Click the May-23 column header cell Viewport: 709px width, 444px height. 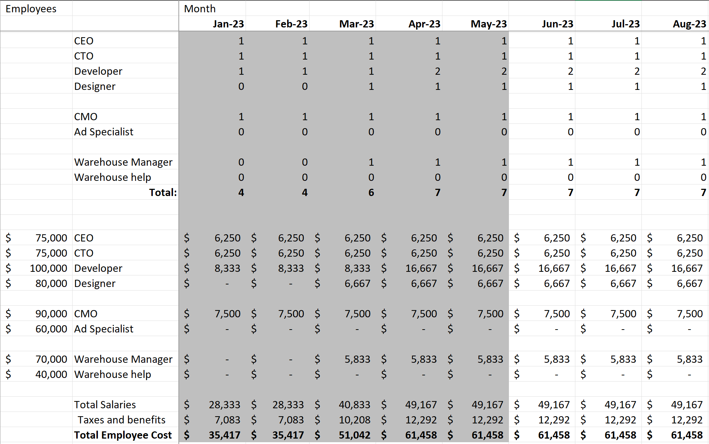[475, 23]
